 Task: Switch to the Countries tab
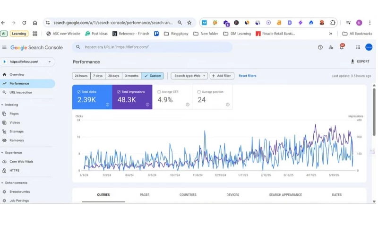[x=188, y=195]
